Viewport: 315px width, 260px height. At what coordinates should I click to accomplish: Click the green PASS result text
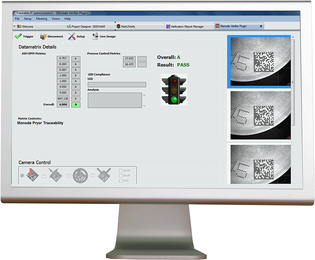pos(183,65)
